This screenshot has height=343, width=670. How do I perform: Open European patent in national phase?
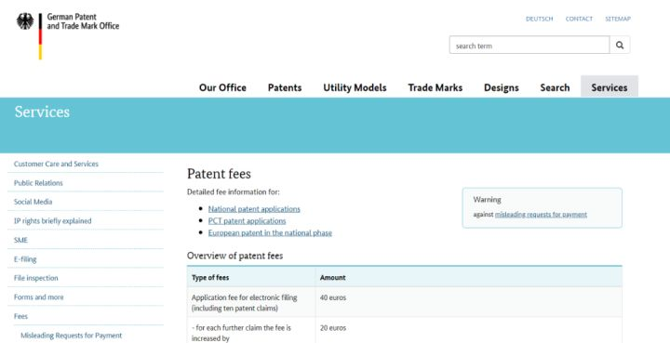tap(270, 233)
